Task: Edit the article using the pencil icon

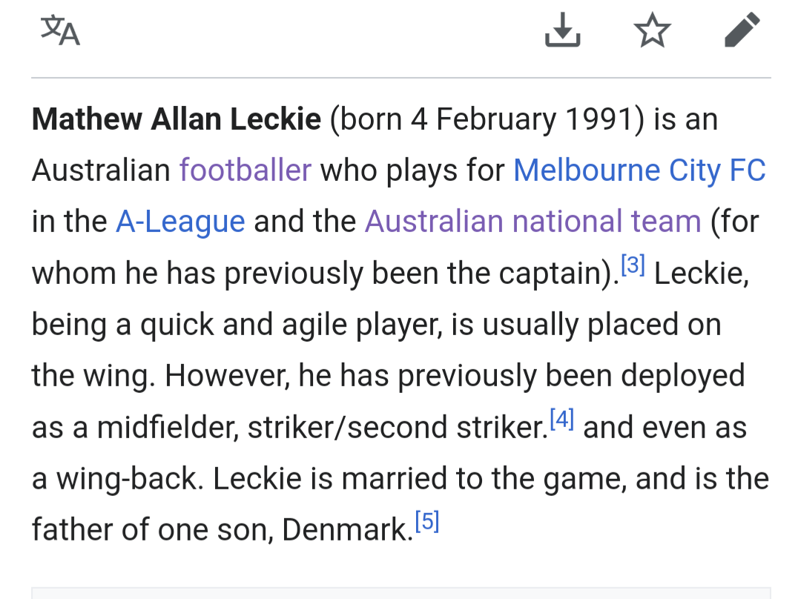Action: click(x=742, y=30)
